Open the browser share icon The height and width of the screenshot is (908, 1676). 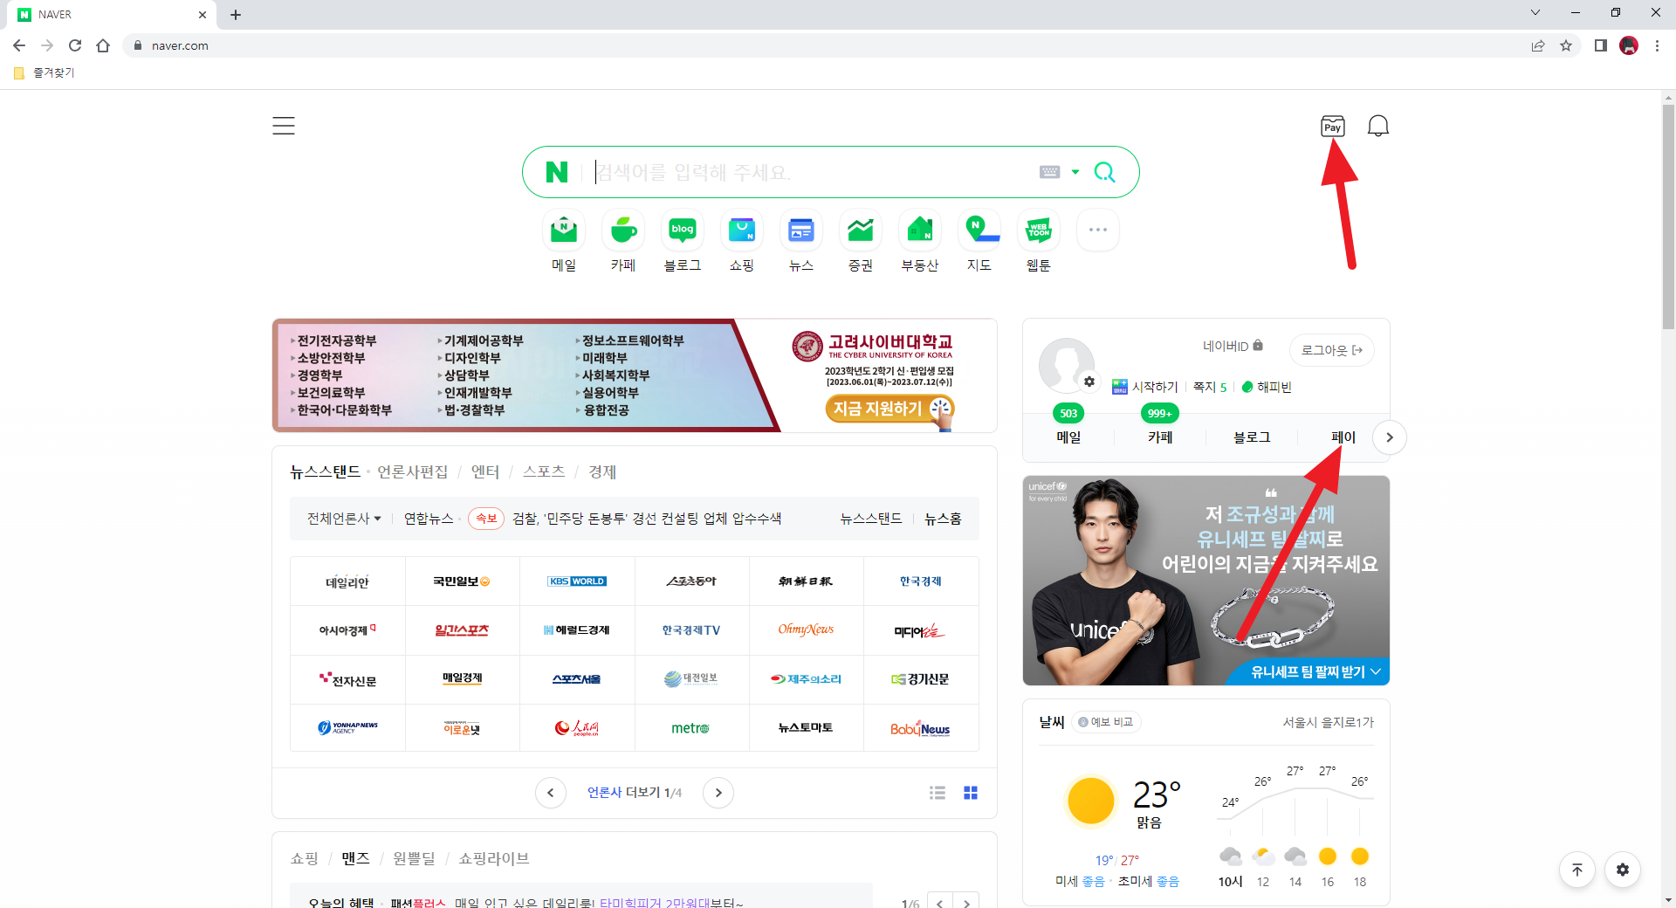click(1538, 45)
